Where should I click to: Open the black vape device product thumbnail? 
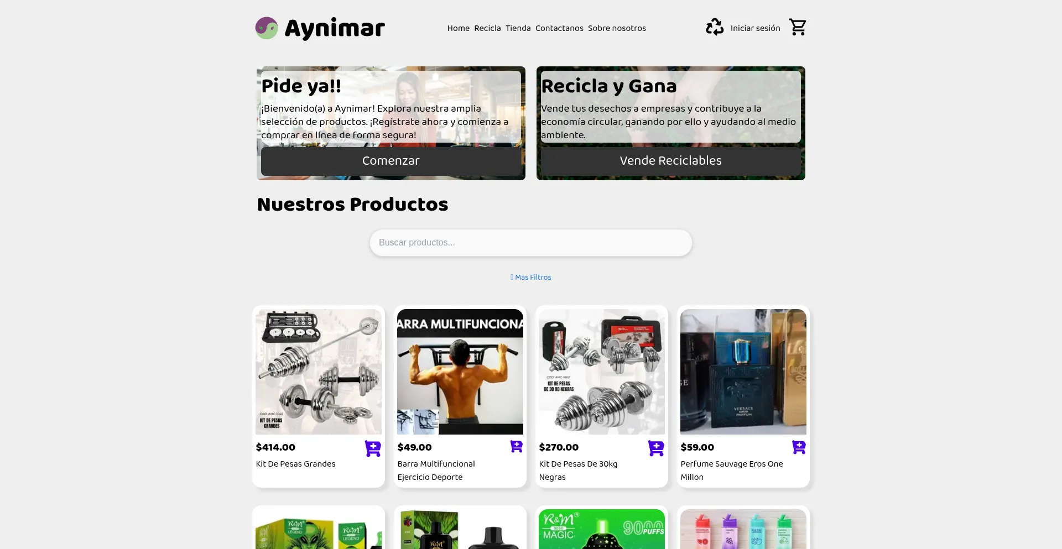click(x=460, y=529)
